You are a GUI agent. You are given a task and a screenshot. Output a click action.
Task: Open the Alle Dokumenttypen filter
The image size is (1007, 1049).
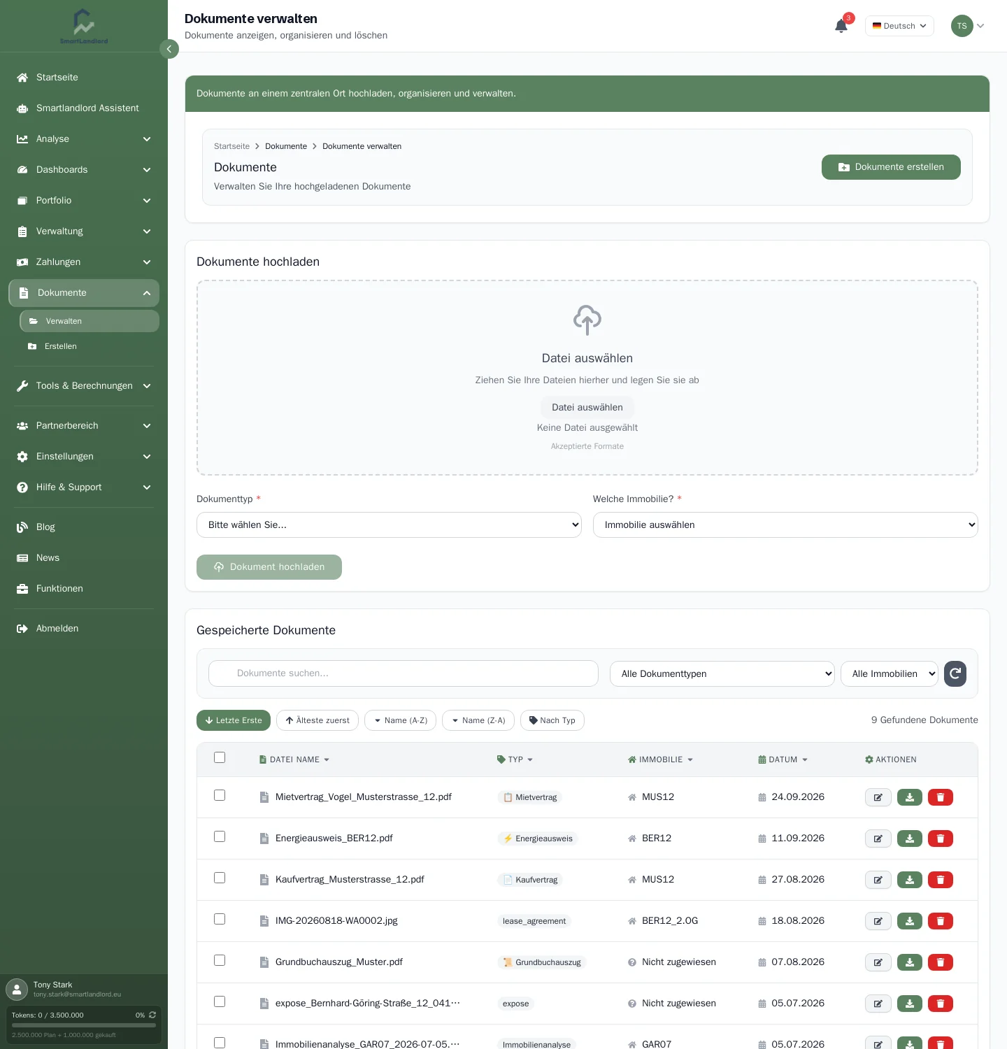coord(722,674)
